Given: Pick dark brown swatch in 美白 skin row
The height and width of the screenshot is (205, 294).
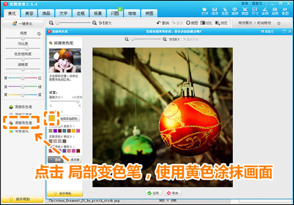Looking at the screenshot, I should click(x=64, y=141).
